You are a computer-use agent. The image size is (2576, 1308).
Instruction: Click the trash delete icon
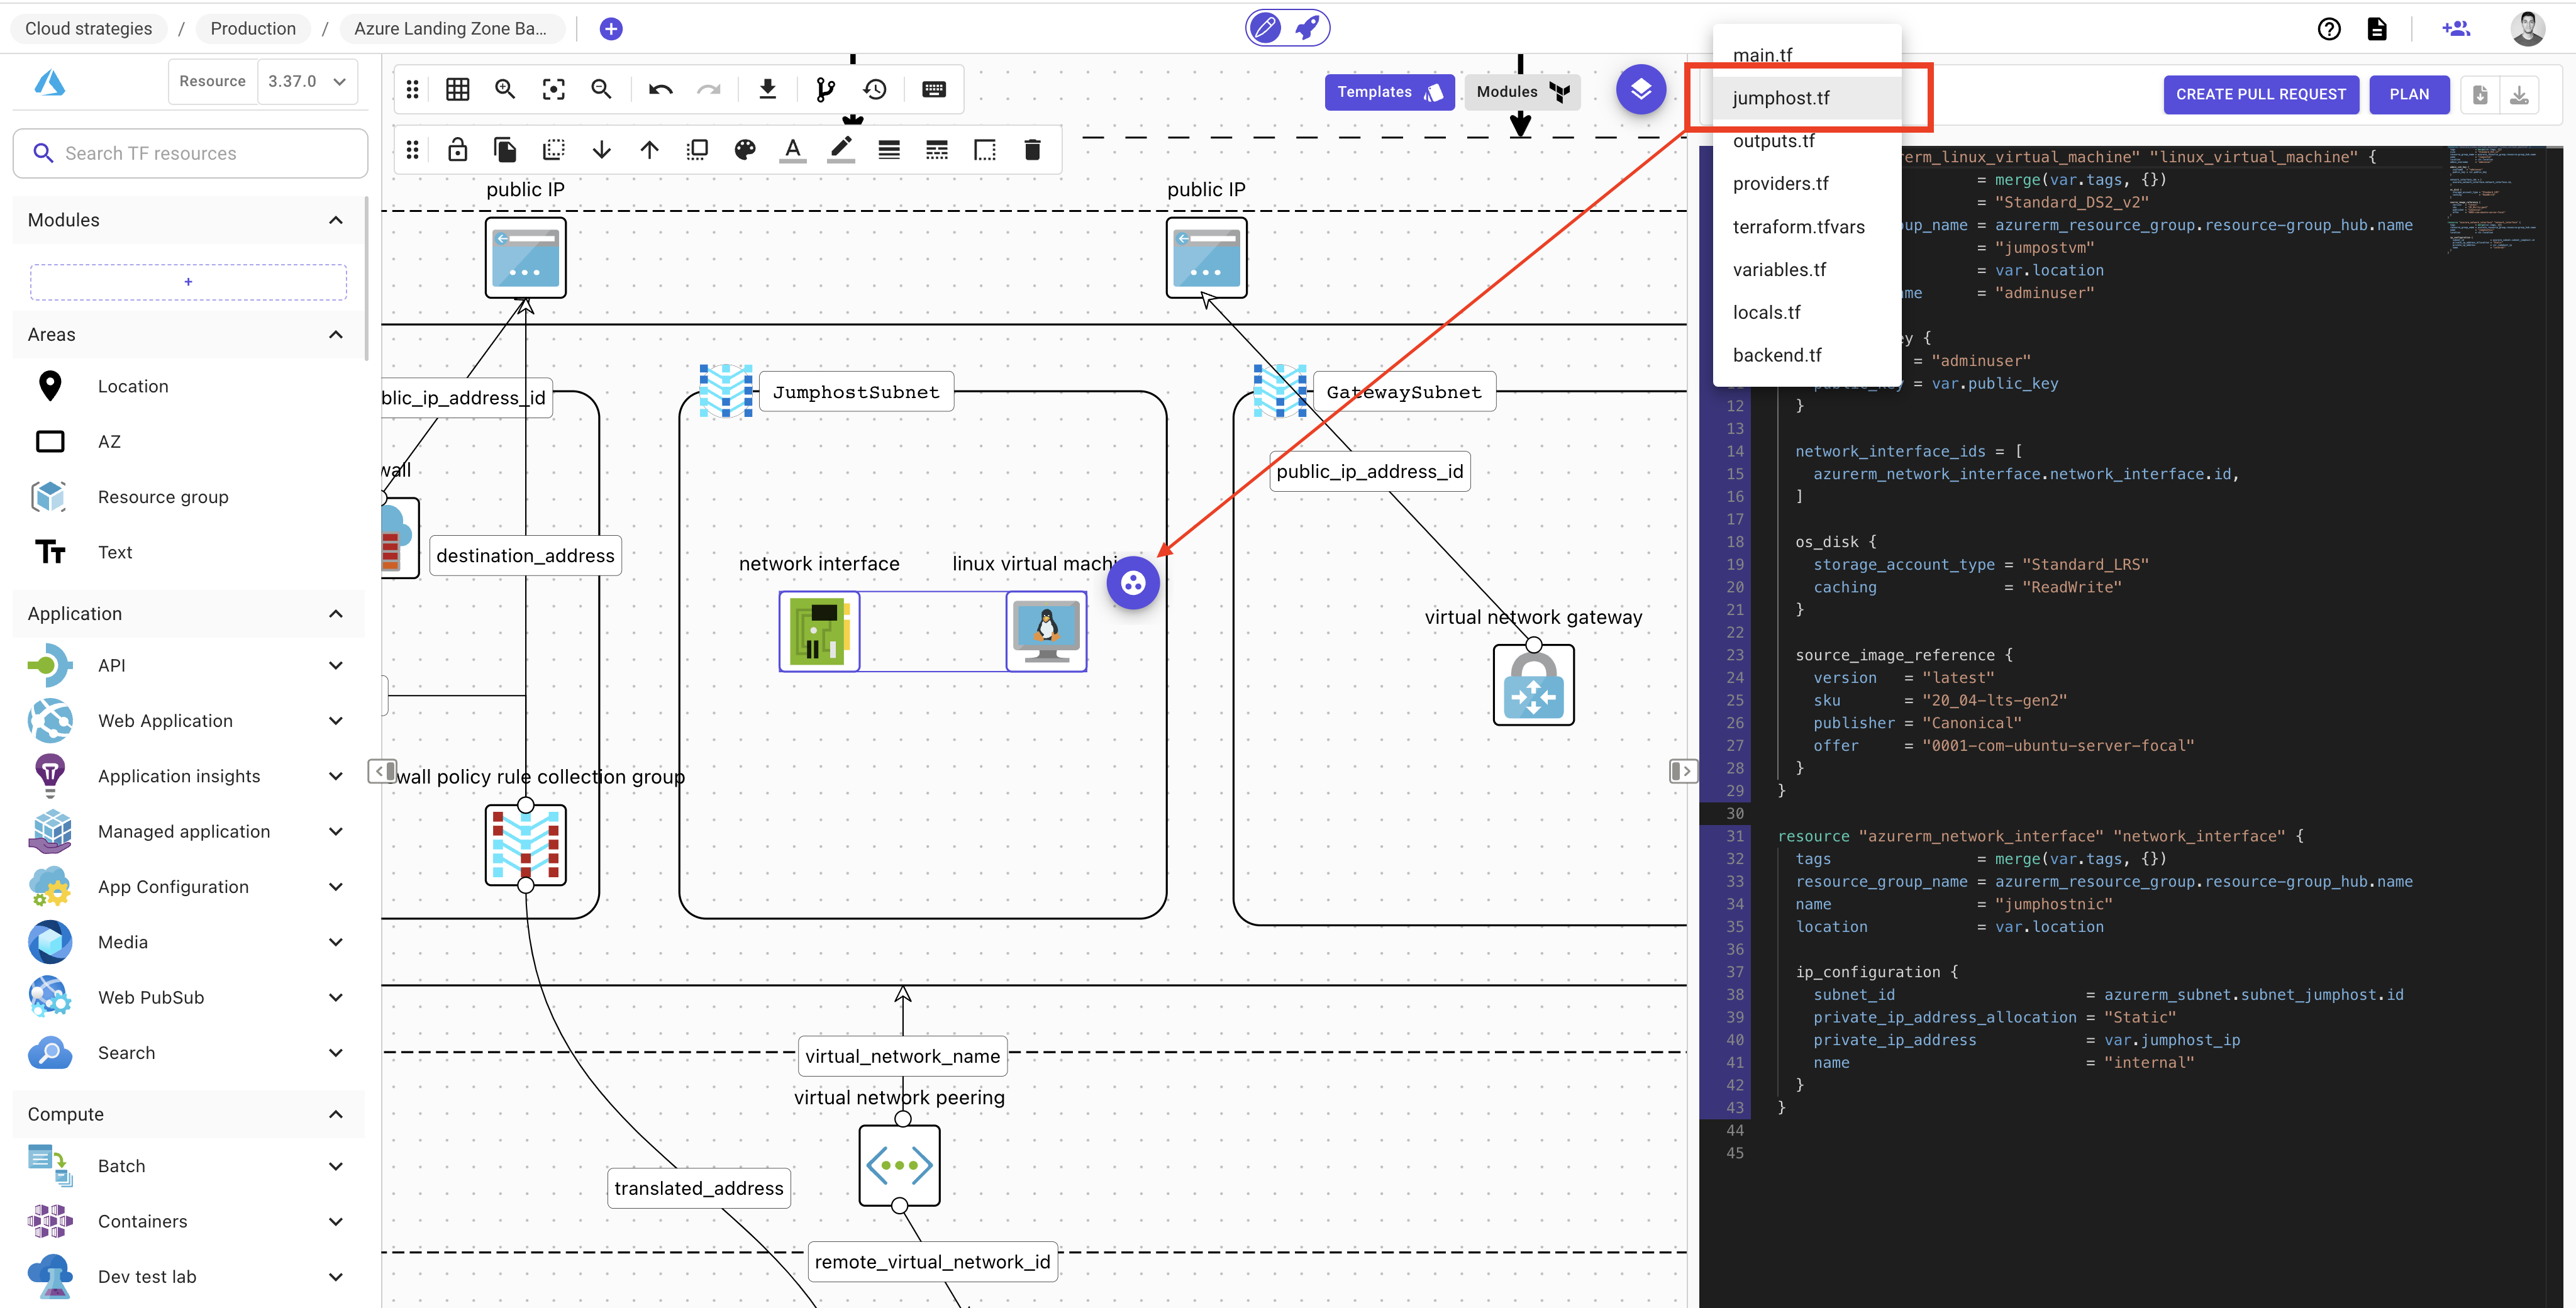[x=1032, y=150]
